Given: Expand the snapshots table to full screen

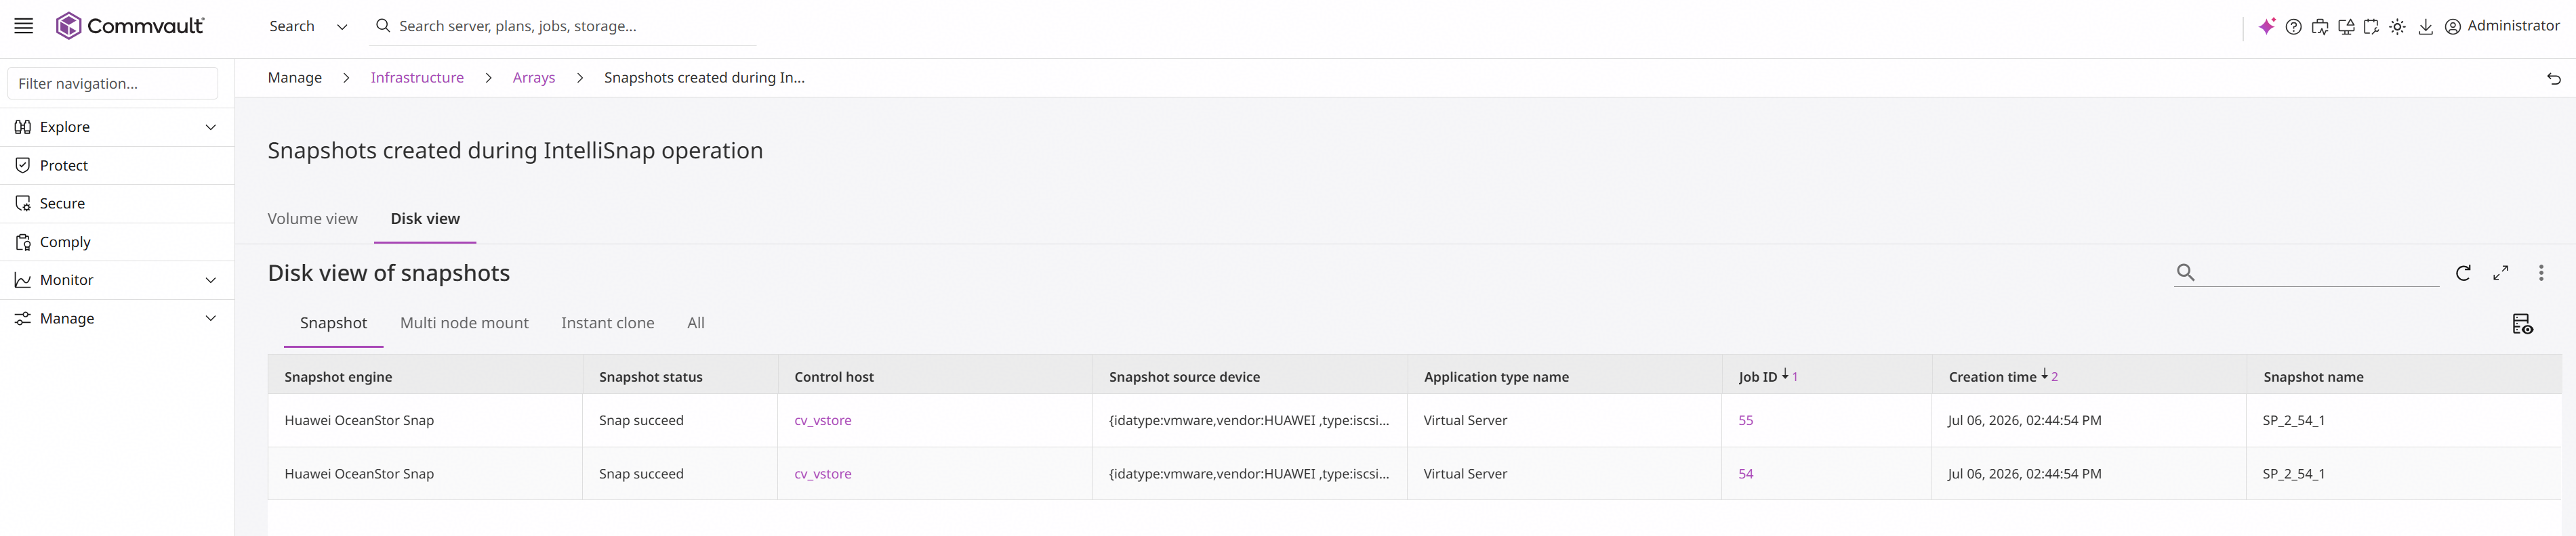Looking at the screenshot, I should tap(2501, 273).
